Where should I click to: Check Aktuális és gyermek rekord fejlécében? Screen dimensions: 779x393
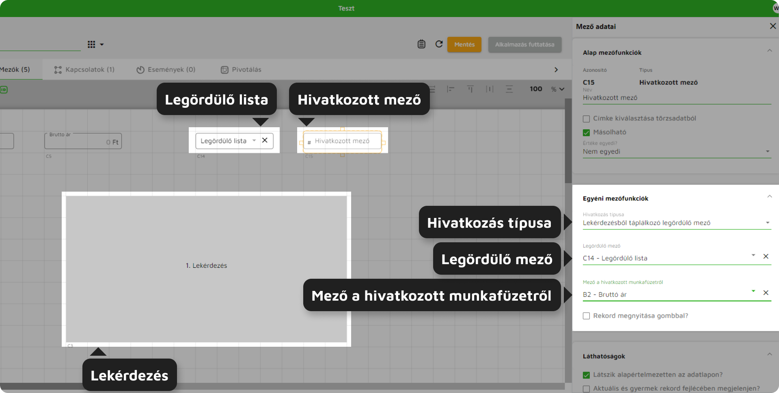(586, 389)
